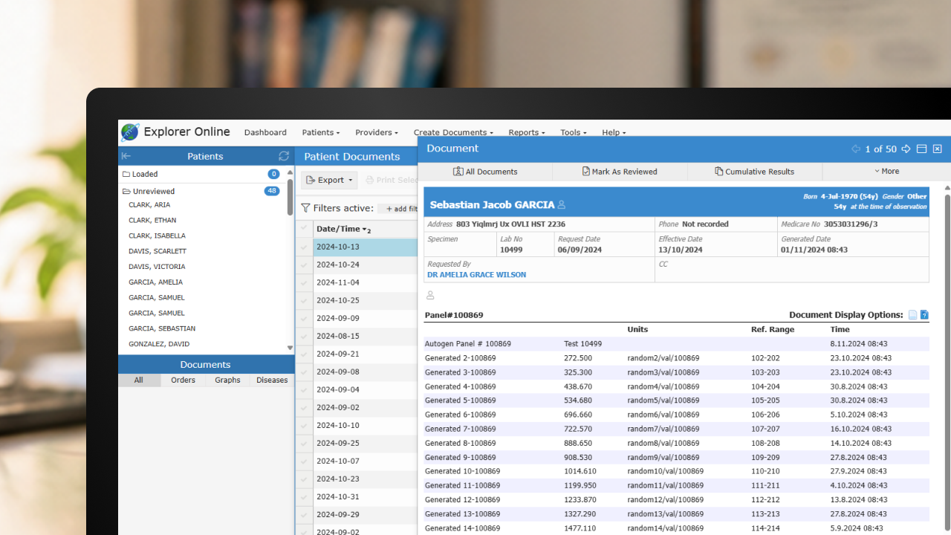Click the plain page Document Display Options icon
The height and width of the screenshot is (535, 951).
pyautogui.click(x=913, y=315)
